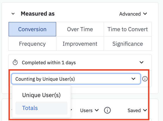Image resolution: width=163 pixels, height=121 pixels.
Task: Click info icon next to Counting dropdown
Action: pos(145,79)
